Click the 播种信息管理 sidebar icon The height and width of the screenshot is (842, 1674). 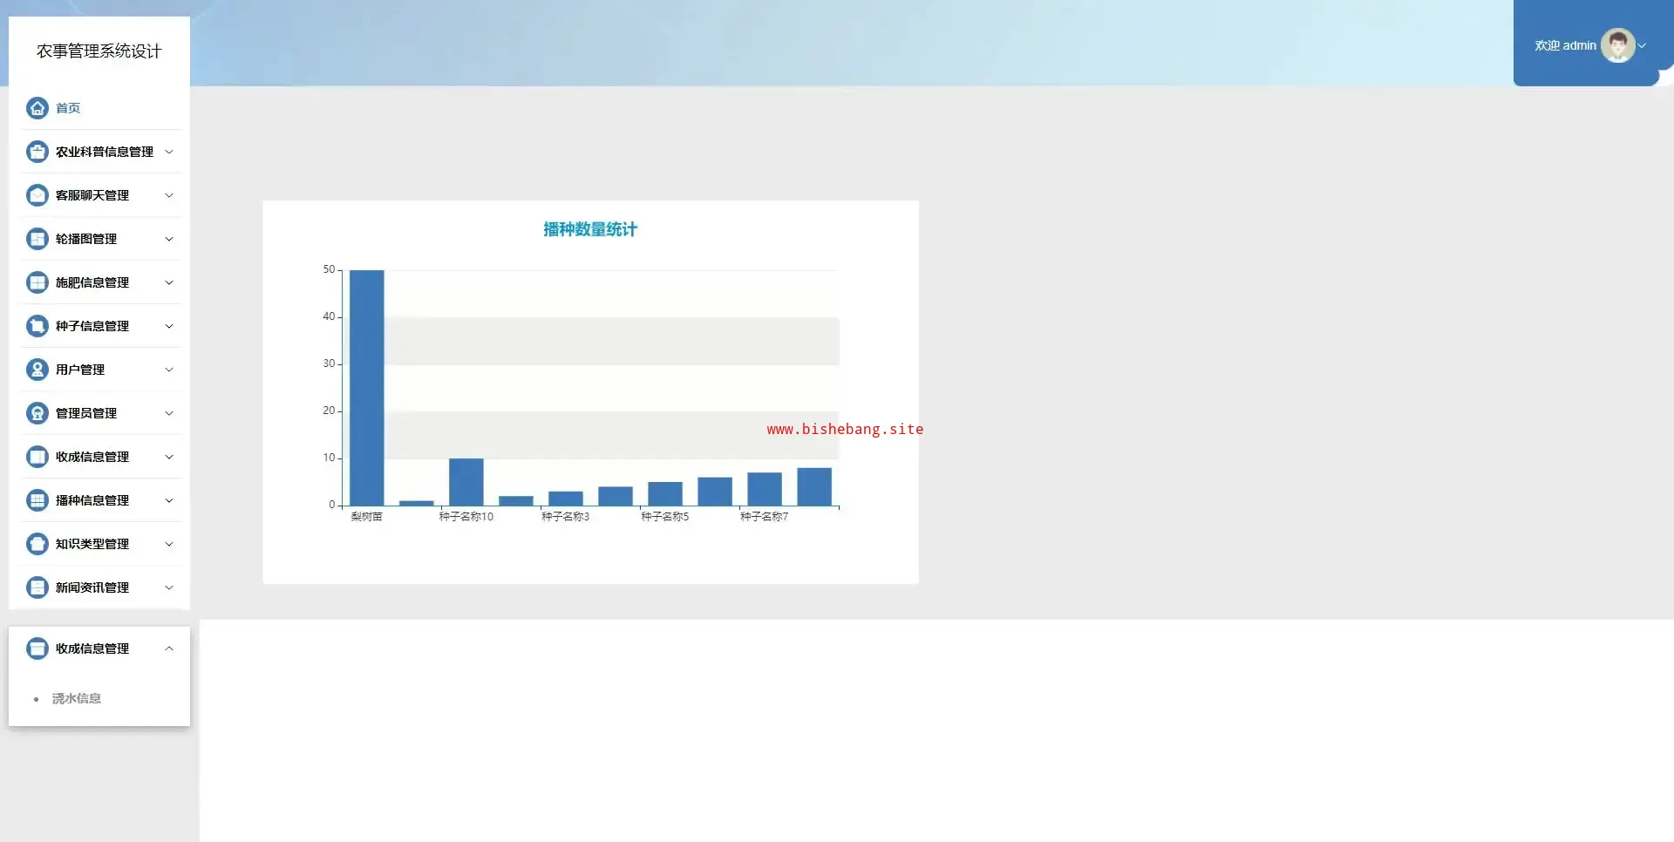click(x=37, y=500)
